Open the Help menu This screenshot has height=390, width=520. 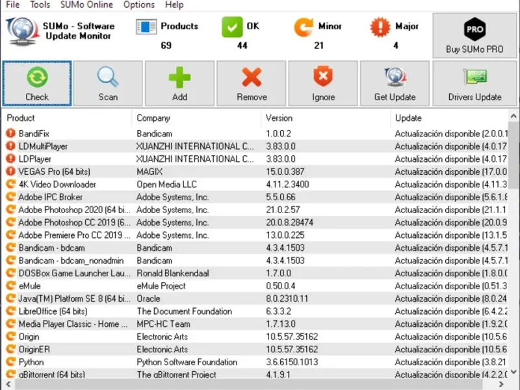pos(174,5)
